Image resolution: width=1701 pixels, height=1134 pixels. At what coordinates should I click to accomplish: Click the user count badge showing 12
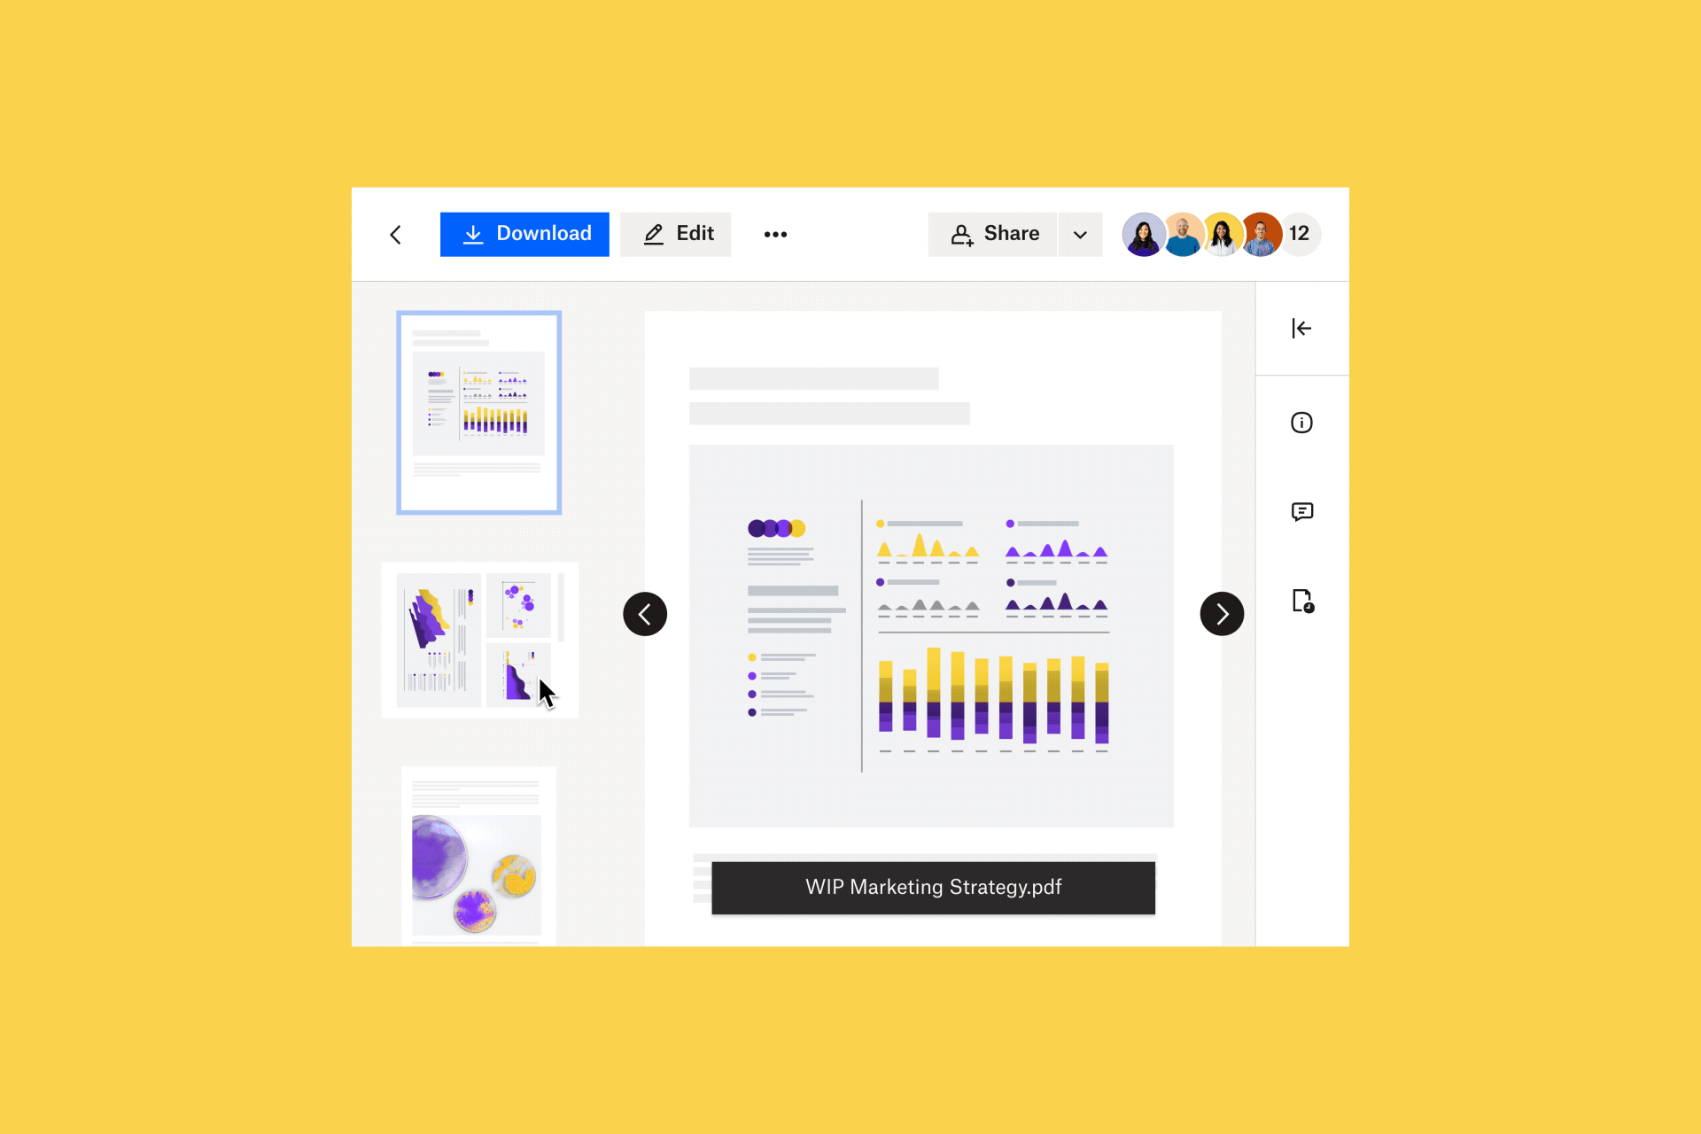[1297, 234]
